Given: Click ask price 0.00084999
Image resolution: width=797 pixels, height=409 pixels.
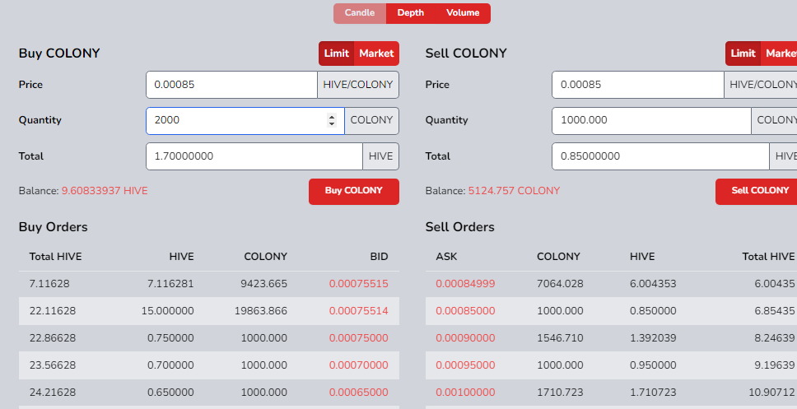Looking at the screenshot, I should pos(465,284).
